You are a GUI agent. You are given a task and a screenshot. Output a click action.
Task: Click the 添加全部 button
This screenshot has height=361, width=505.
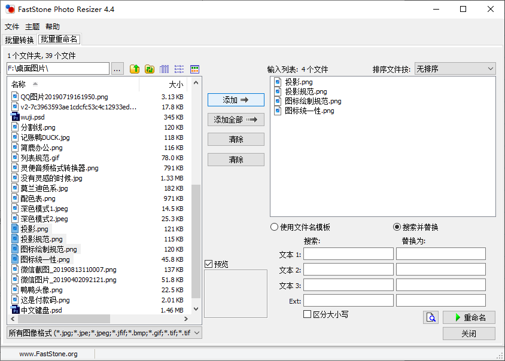coord(236,120)
